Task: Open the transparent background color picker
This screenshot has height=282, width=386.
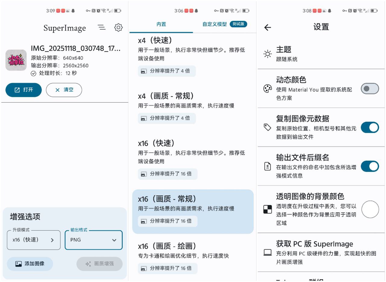Action: pyautogui.click(x=370, y=209)
